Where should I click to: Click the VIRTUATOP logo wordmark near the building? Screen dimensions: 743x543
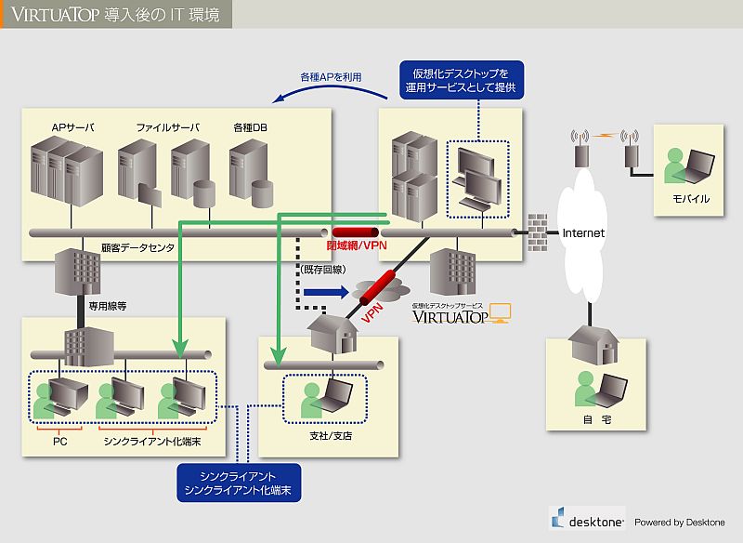pos(450,317)
